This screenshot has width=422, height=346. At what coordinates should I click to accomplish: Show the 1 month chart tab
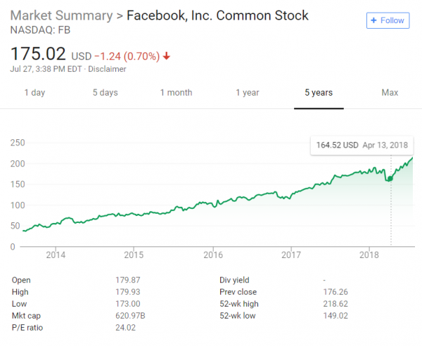(177, 93)
